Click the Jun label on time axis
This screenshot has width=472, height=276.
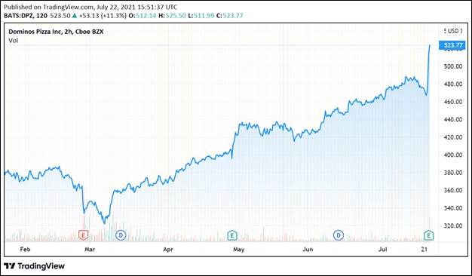[x=308, y=250]
